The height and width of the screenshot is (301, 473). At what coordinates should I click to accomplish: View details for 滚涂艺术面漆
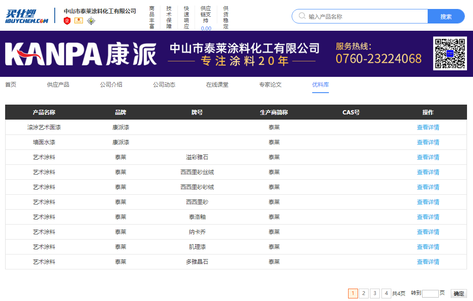(x=428, y=127)
